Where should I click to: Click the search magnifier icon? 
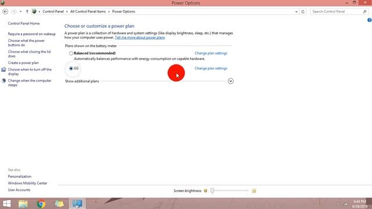pyautogui.click(x=365, y=12)
